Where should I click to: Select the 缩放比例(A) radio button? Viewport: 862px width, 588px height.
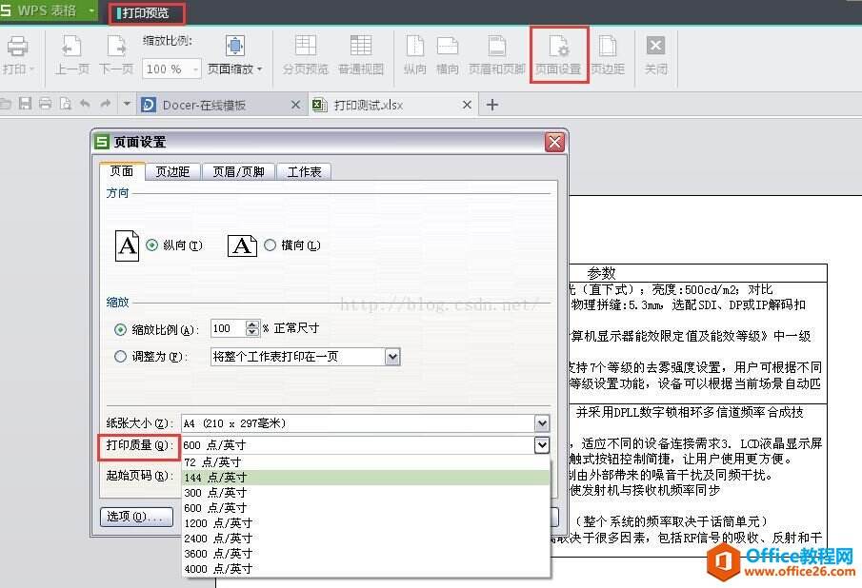pos(120,329)
